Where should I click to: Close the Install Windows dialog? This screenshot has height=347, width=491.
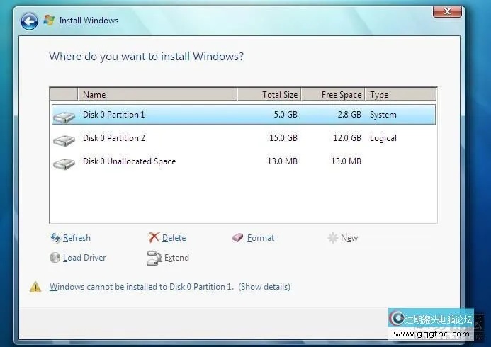pos(447,13)
